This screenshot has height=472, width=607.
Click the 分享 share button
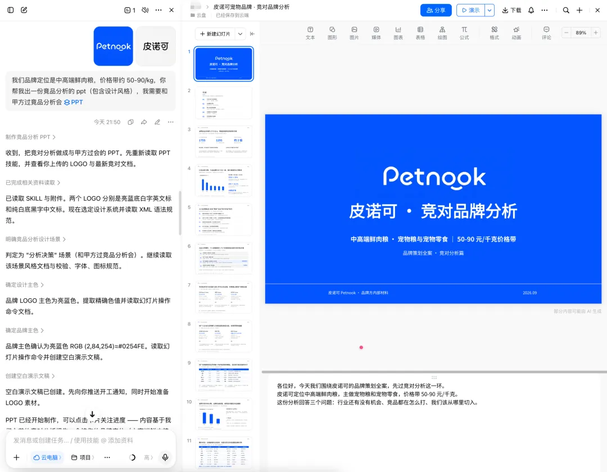point(436,11)
